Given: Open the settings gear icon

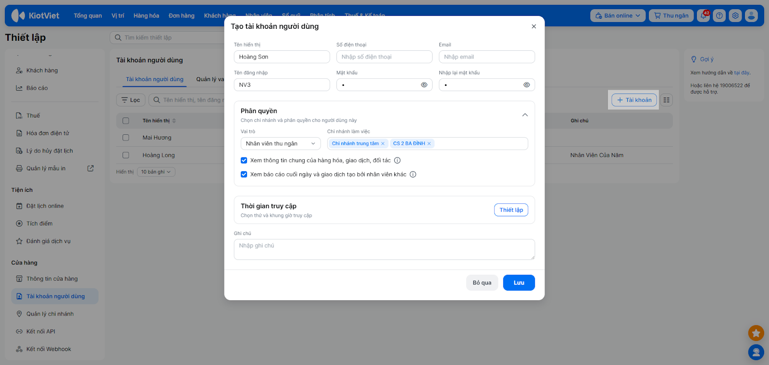Looking at the screenshot, I should [x=735, y=16].
